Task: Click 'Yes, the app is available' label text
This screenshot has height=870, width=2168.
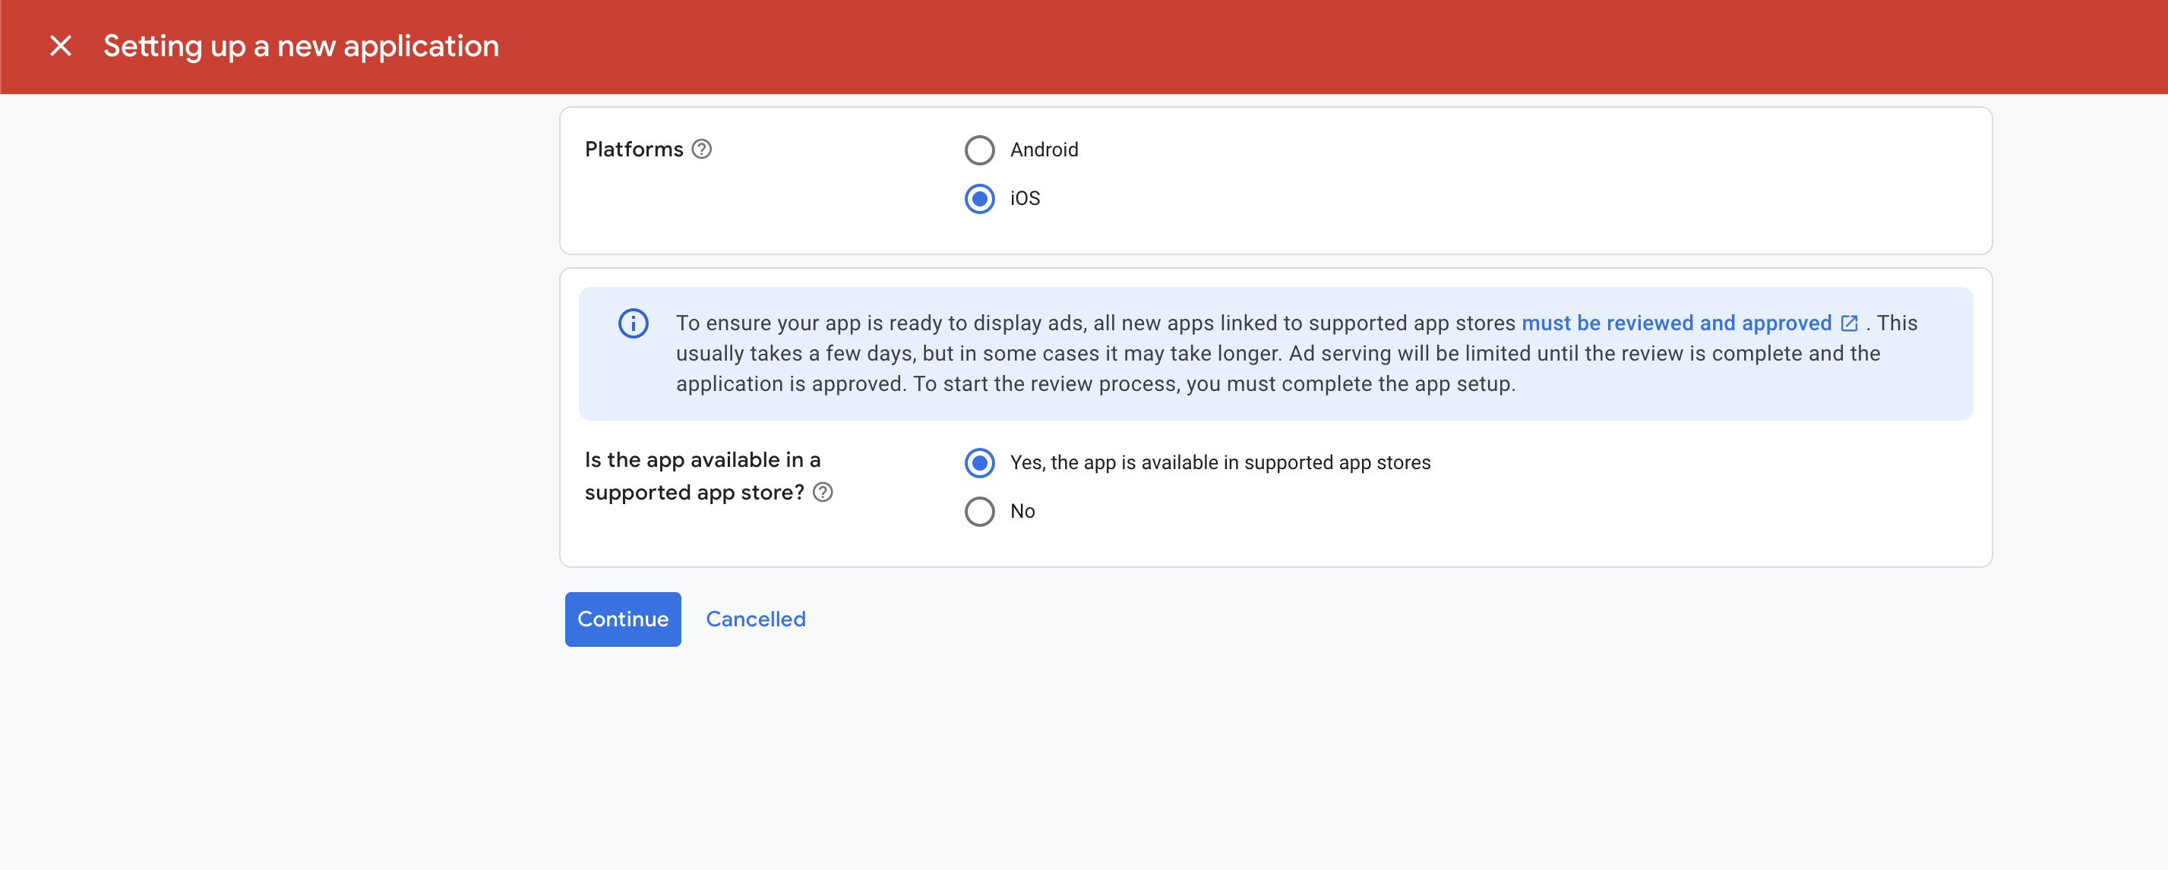Action: [x=1219, y=463]
